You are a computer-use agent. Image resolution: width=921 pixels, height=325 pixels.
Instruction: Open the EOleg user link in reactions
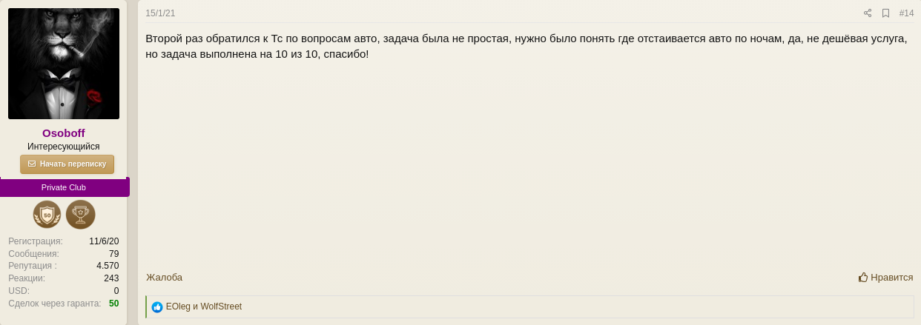click(x=178, y=306)
